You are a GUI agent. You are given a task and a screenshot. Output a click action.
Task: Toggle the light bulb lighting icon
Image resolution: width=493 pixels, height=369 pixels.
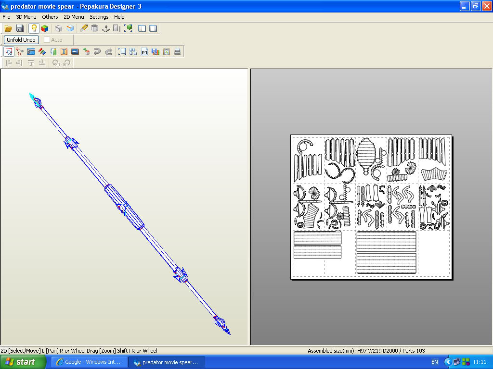coord(34,28)
